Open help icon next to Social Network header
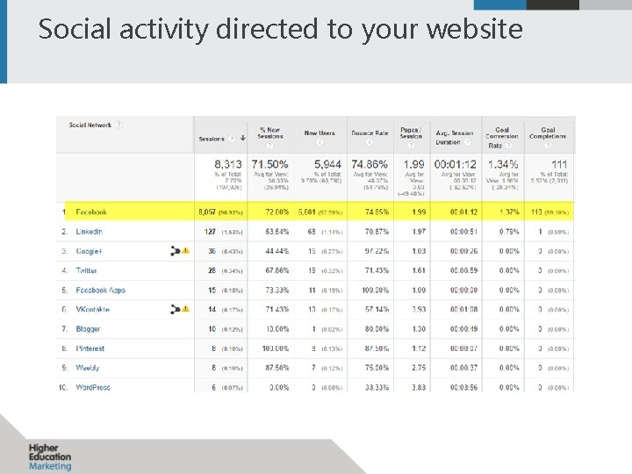Viewport: 632px width, 474px height. pyautogui.click(x=118, y=125)
